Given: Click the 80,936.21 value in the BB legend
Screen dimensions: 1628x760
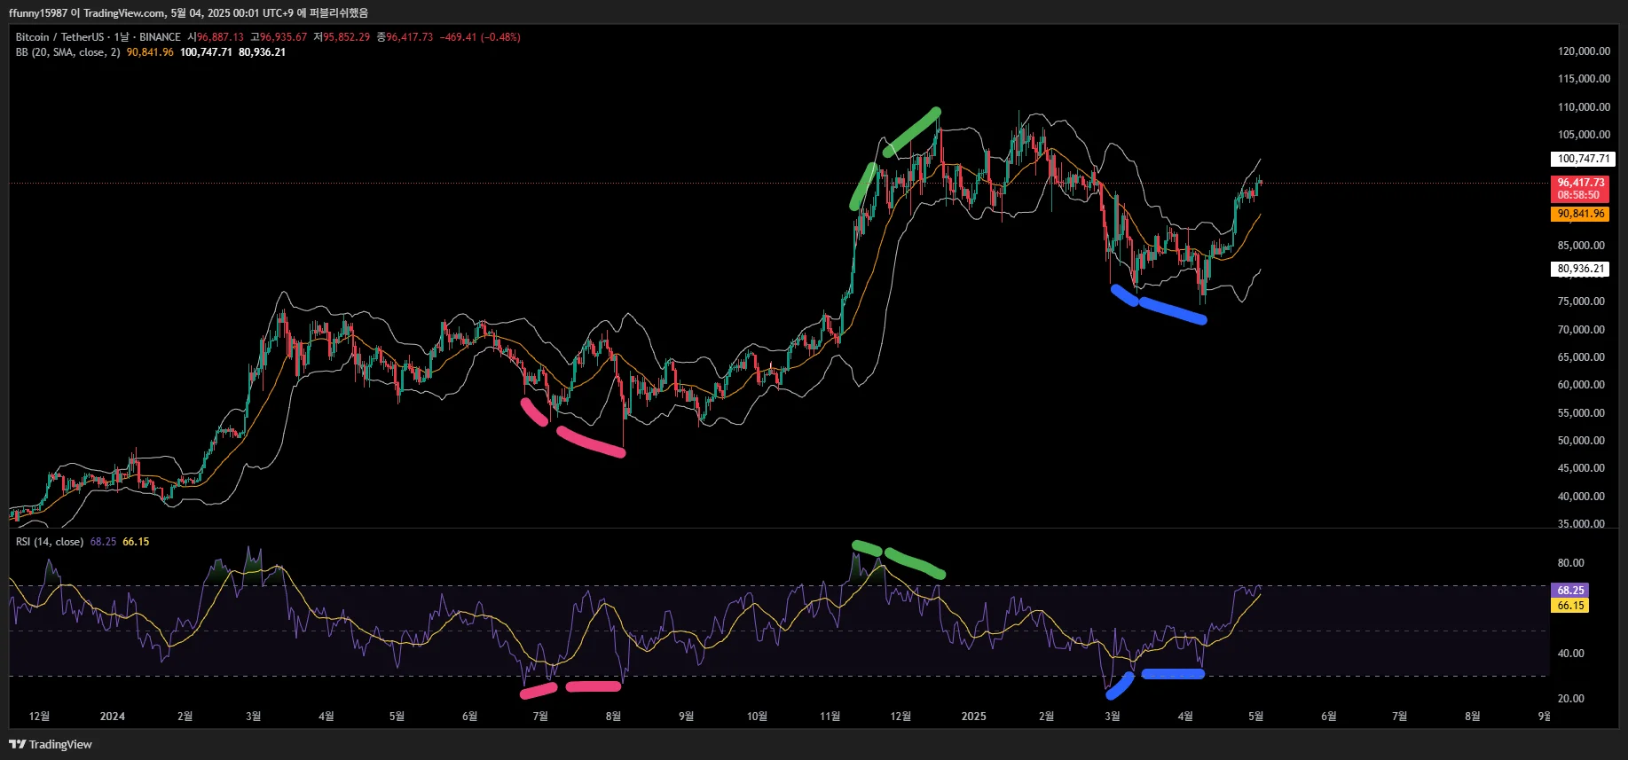Looking at the screenshot, I should (262, 52).
